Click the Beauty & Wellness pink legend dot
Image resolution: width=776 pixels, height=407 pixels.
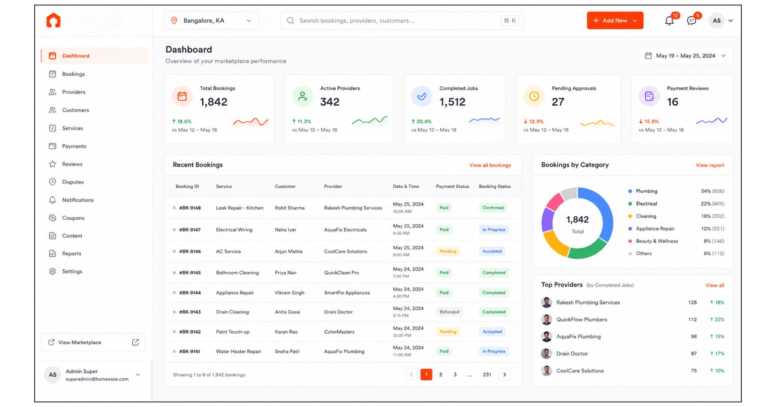630,241
